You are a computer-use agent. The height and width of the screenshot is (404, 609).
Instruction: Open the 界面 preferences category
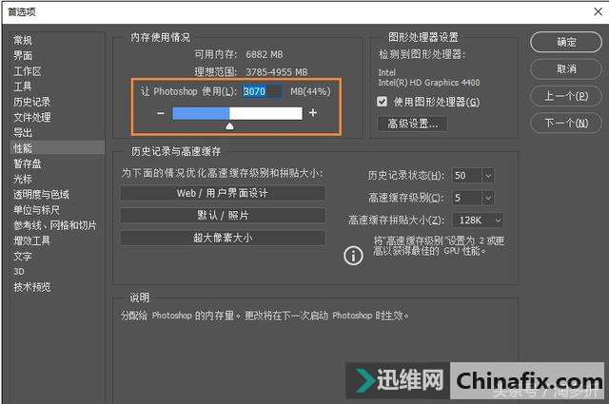(x=23, y=55)
